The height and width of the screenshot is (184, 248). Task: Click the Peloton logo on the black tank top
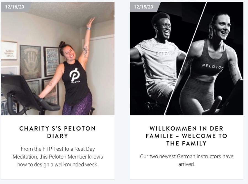74,75
